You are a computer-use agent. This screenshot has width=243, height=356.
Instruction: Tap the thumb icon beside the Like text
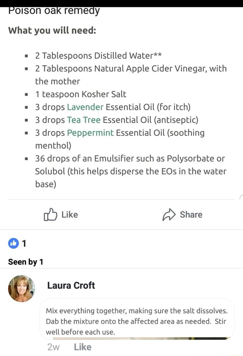click(x=50, y=214)
